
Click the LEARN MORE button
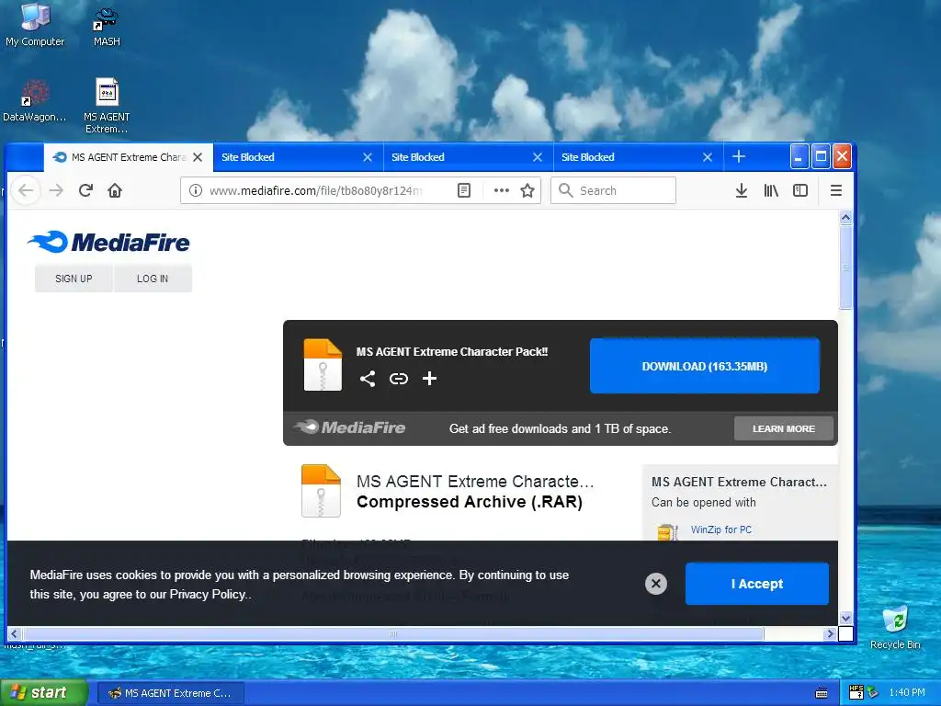[783, 428]
